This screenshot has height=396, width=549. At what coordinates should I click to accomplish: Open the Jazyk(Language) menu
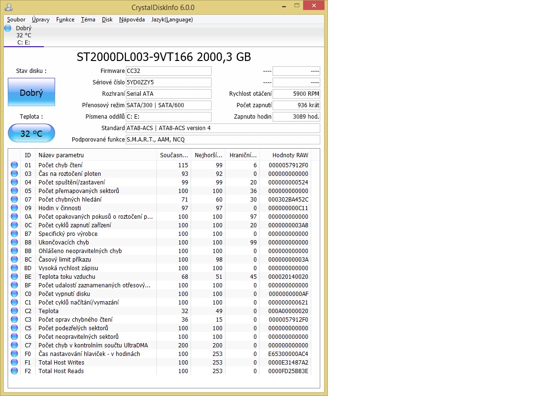point(172,20)
